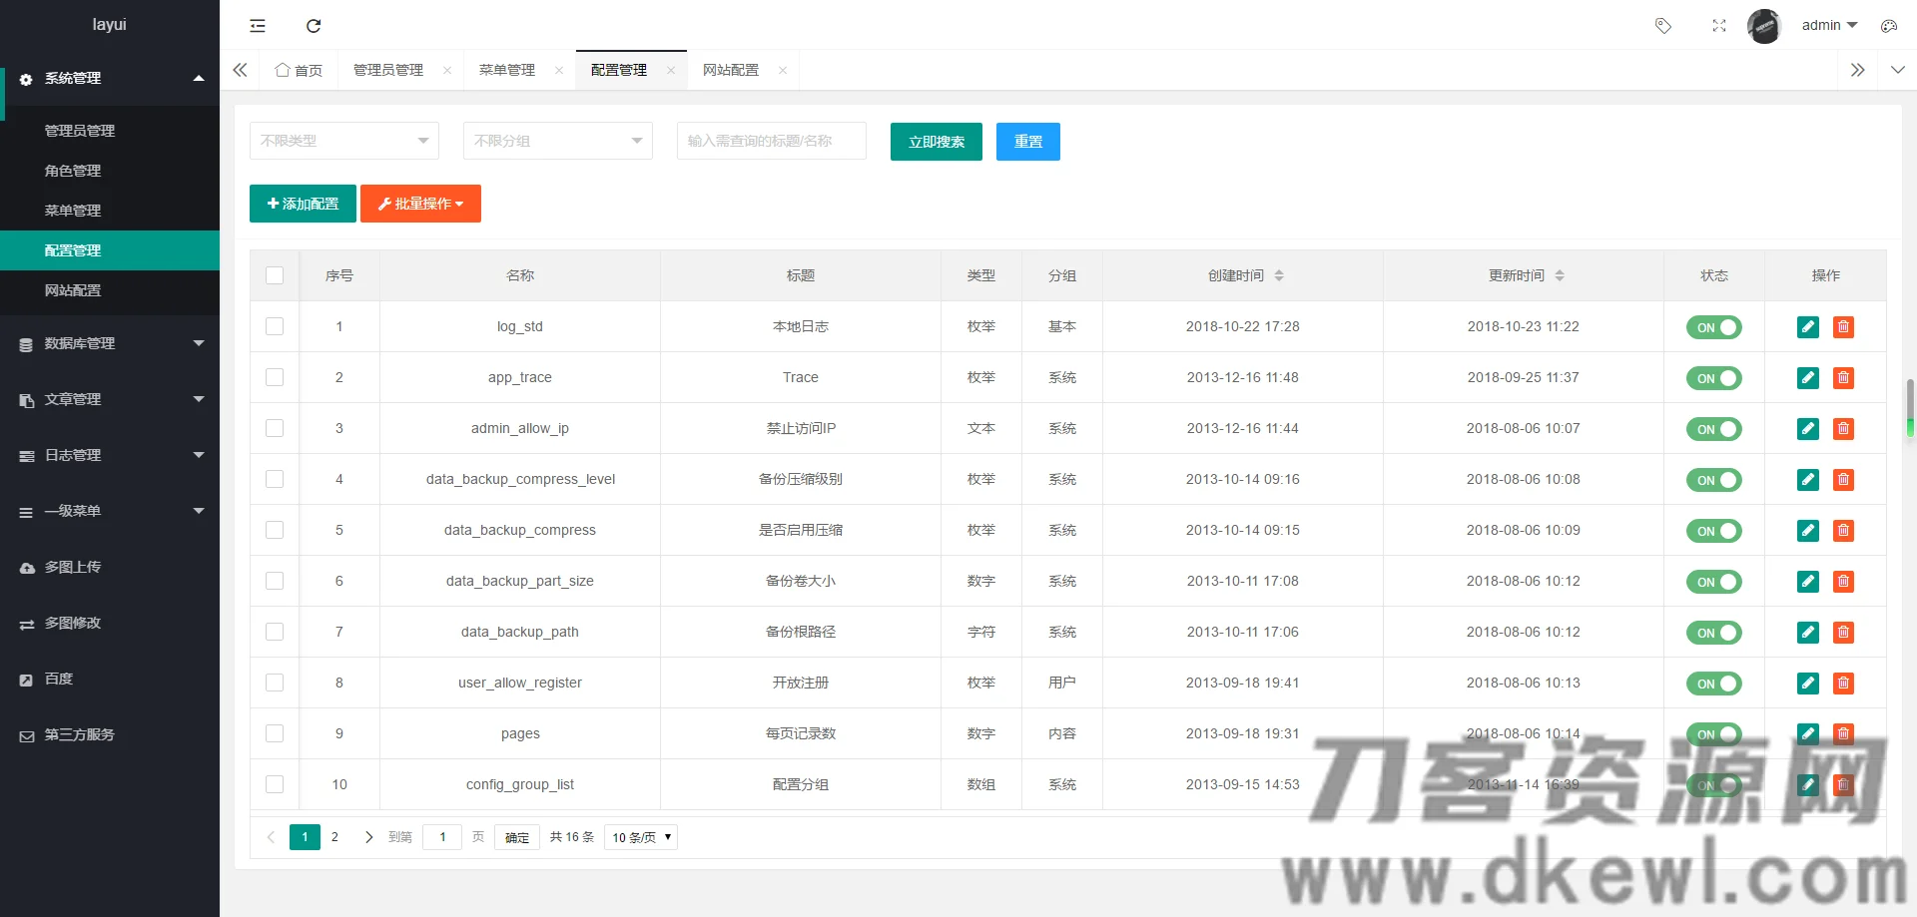Open the theme palette settings

[1889, 26]
